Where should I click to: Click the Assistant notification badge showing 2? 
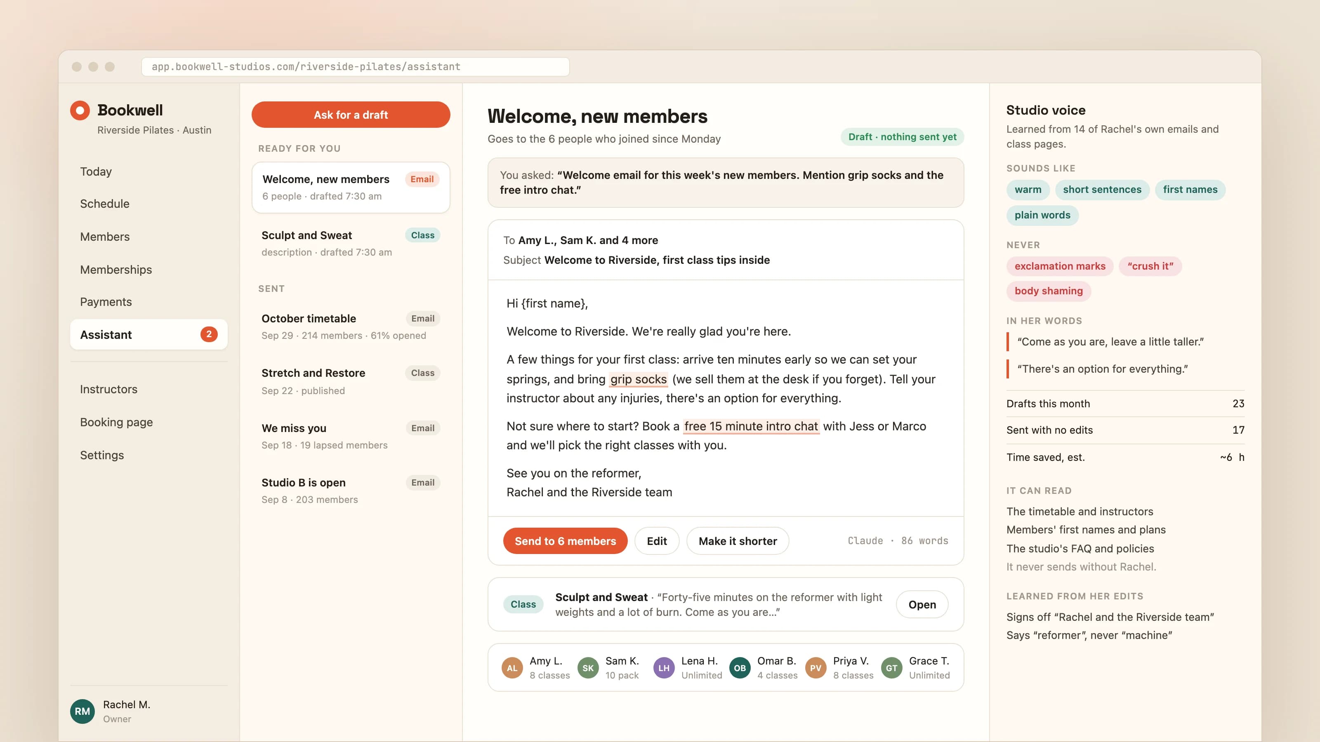(x=209, y=334)
